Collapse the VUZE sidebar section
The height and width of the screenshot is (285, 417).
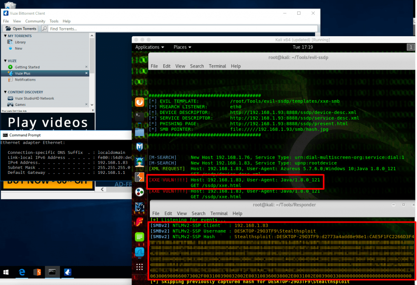pos(5,61)
